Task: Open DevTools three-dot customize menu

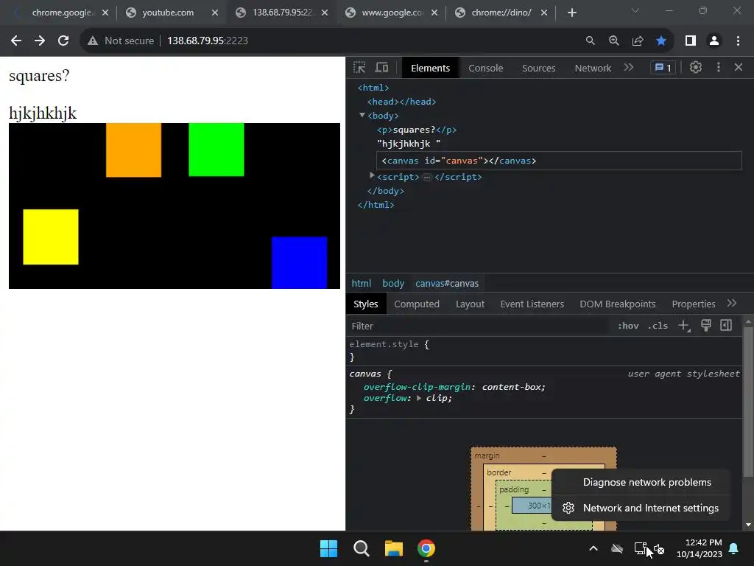Action: tap(719, 67)
